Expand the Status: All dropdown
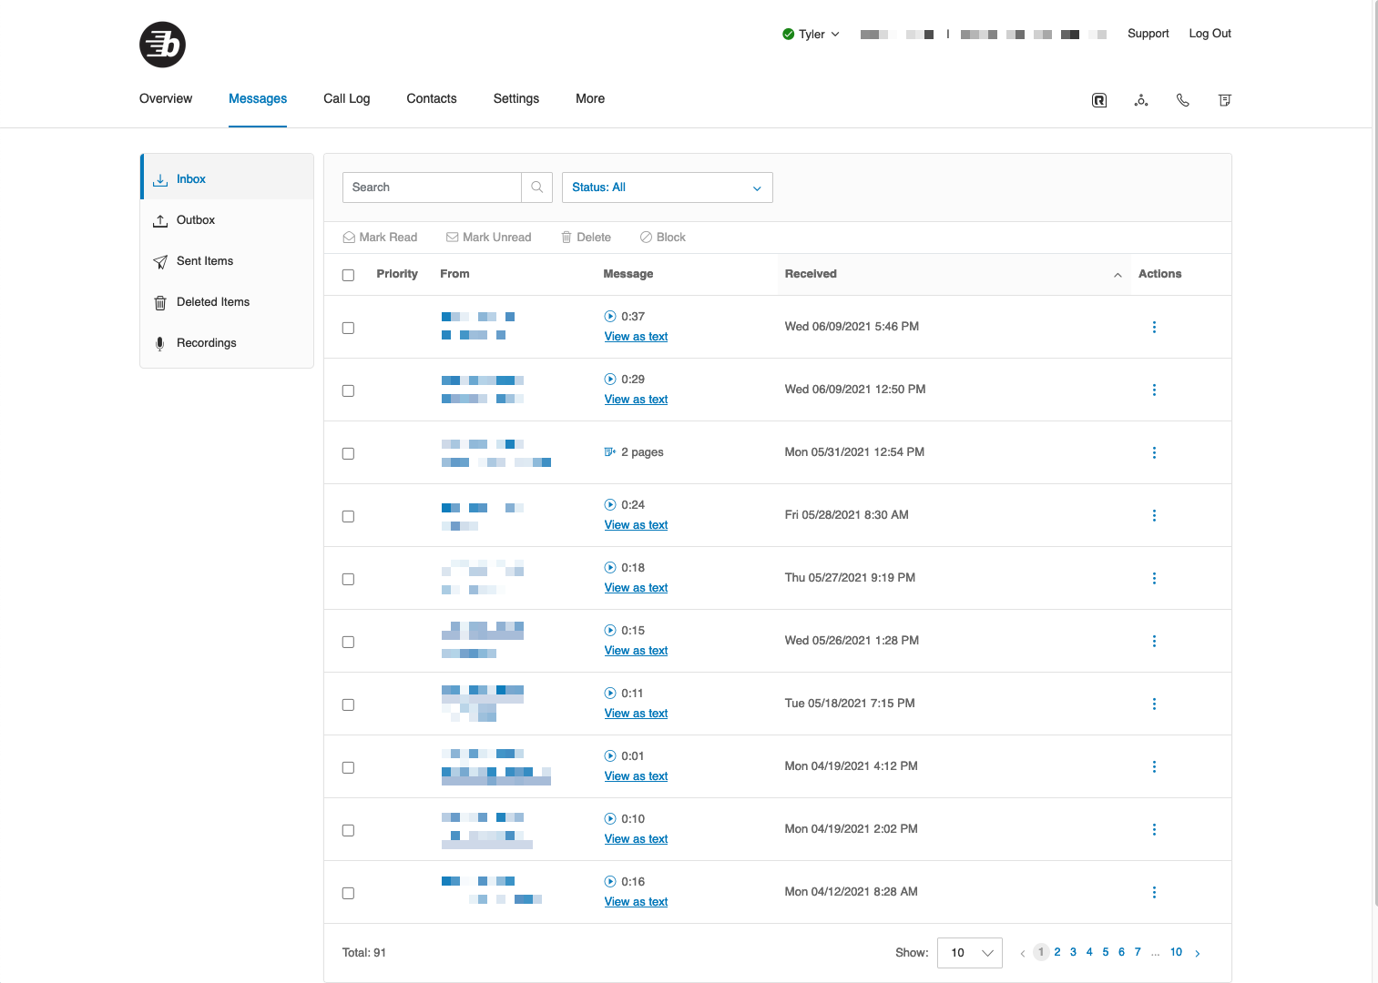The image size is (1378, 983). (x=667, y=187)
